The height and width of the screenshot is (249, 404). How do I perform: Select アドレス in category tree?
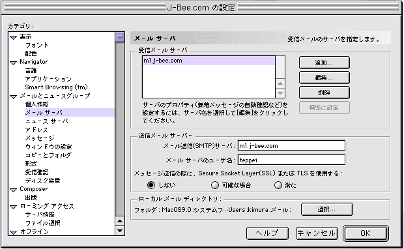click(36, 130)
